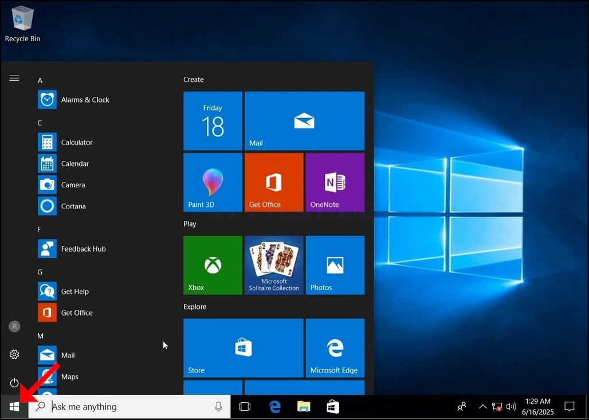Open Alarms & Clock from app list
This screenshot has width=589, height=420.
pyautogui.click(x=73, y=100)
